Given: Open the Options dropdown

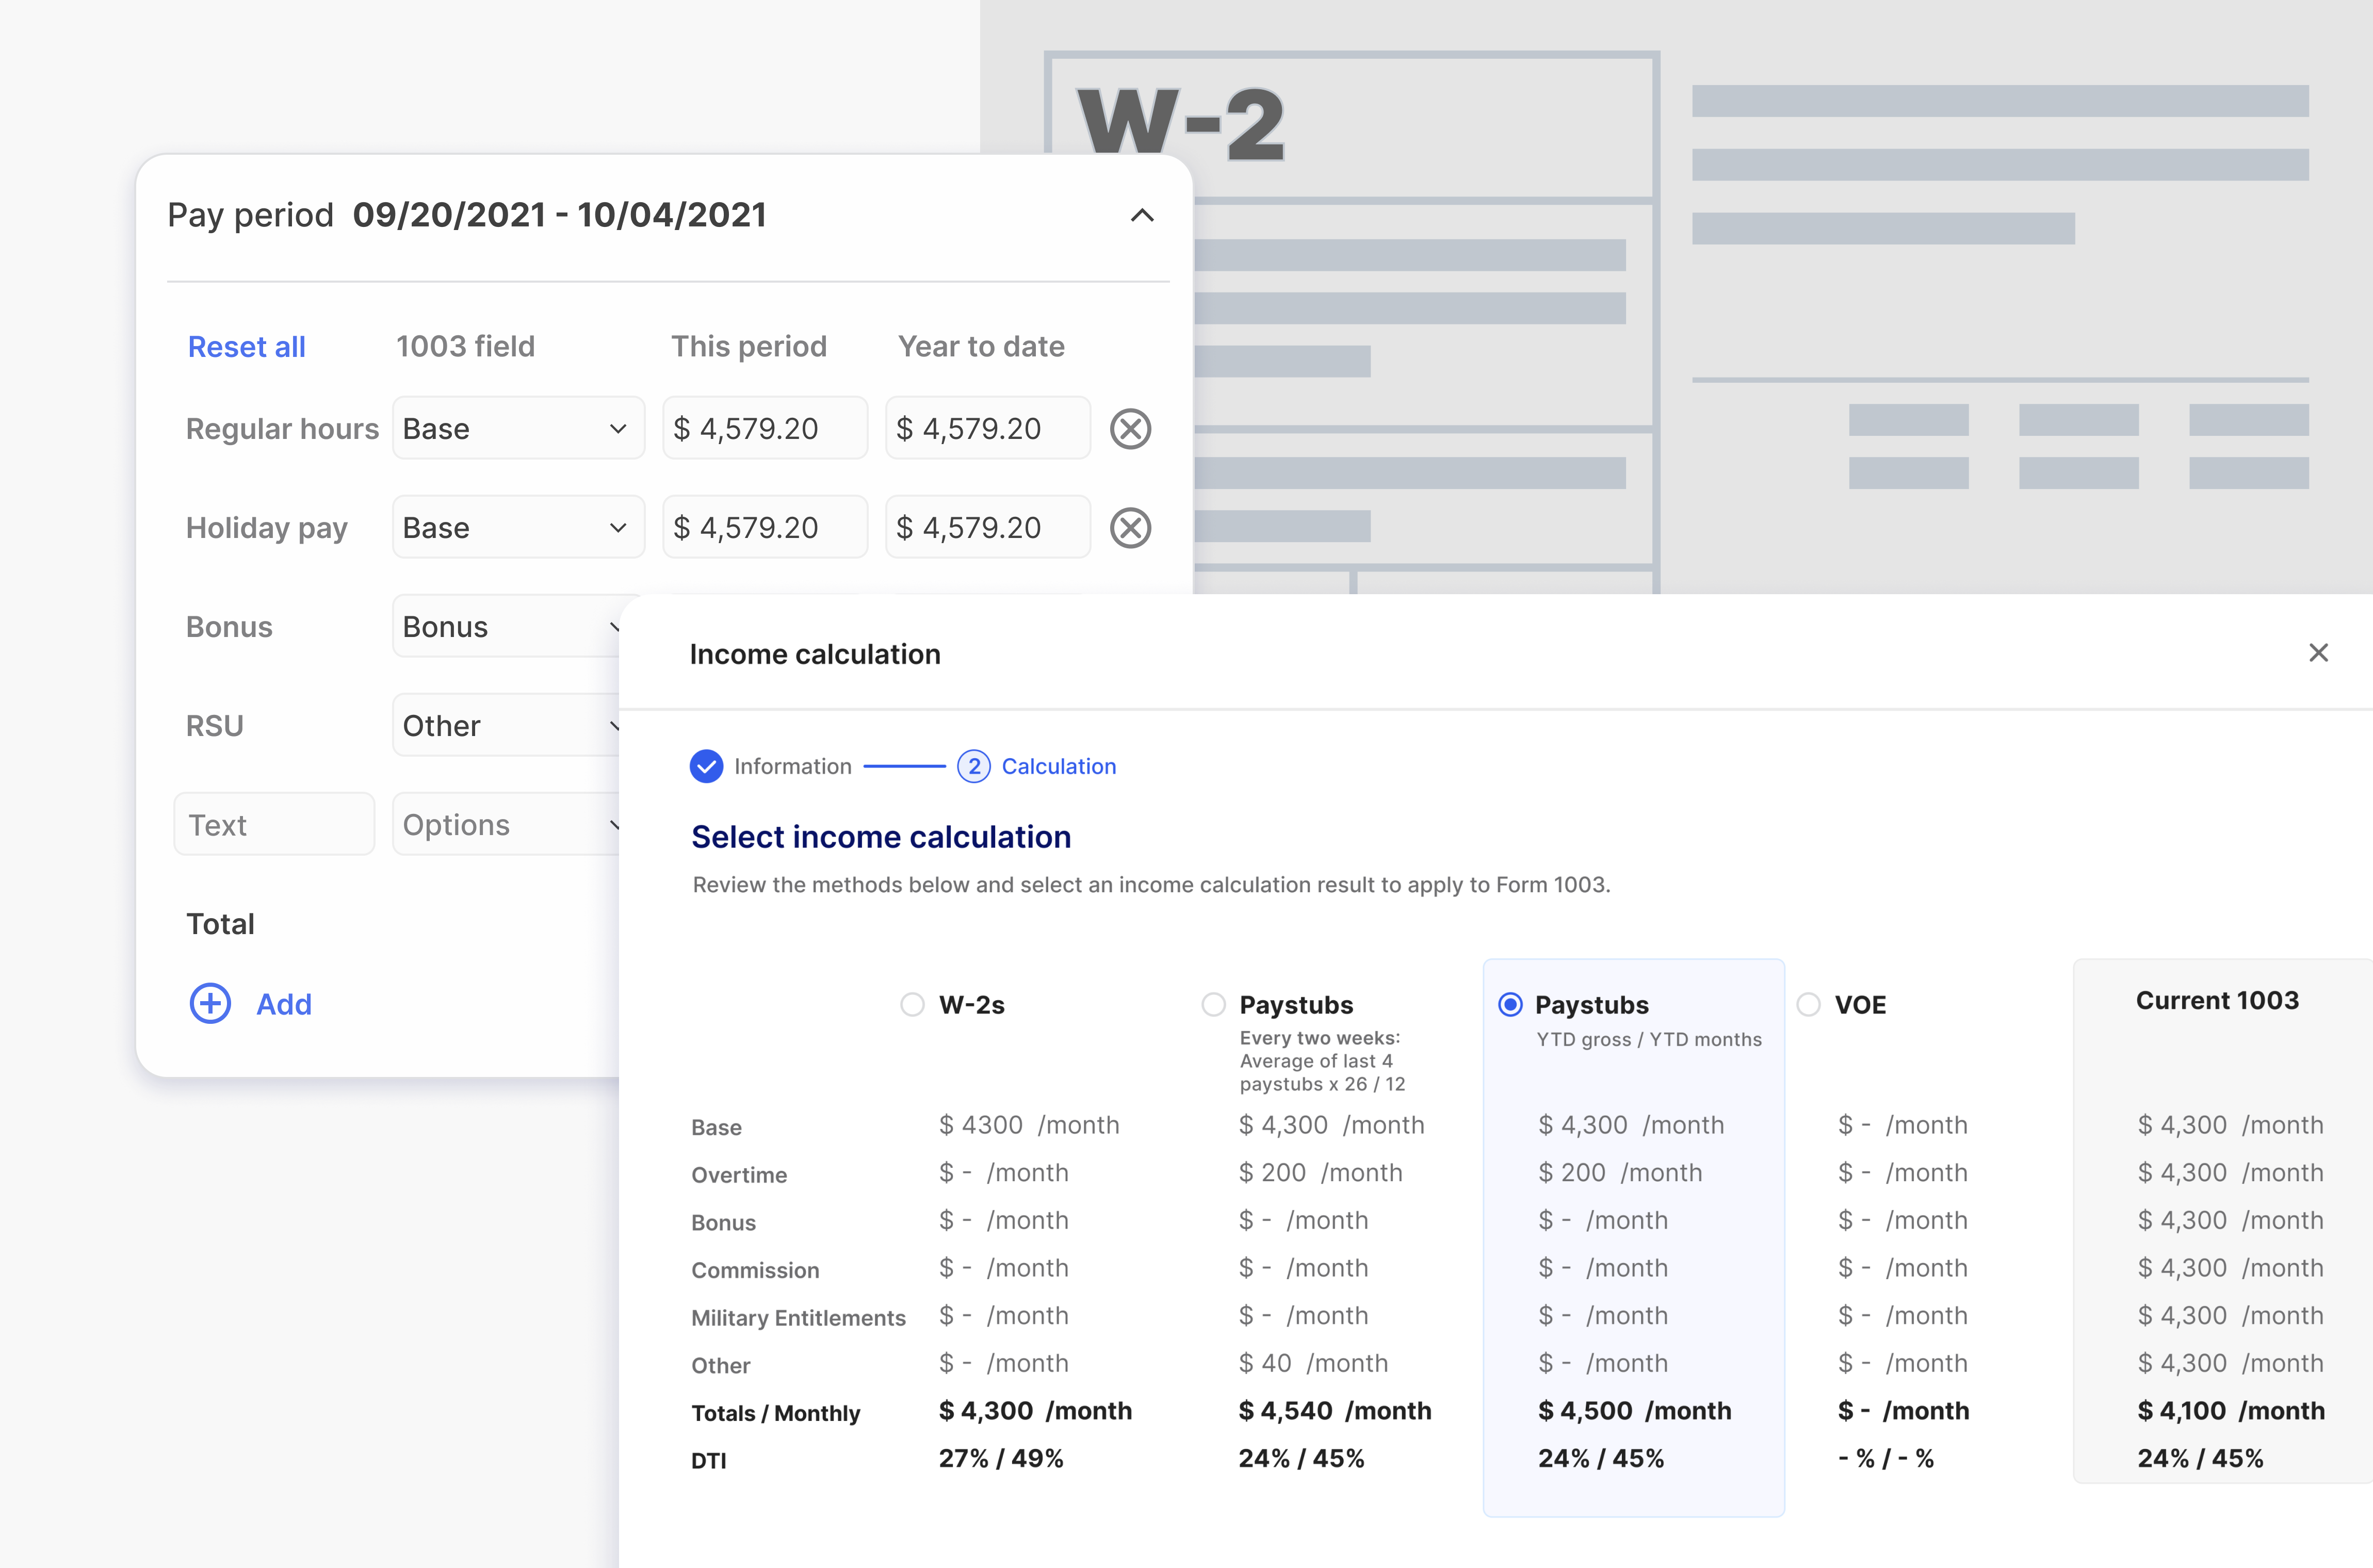Looking at the screenshot, I should pyautogui.click(x=506, y=825).
